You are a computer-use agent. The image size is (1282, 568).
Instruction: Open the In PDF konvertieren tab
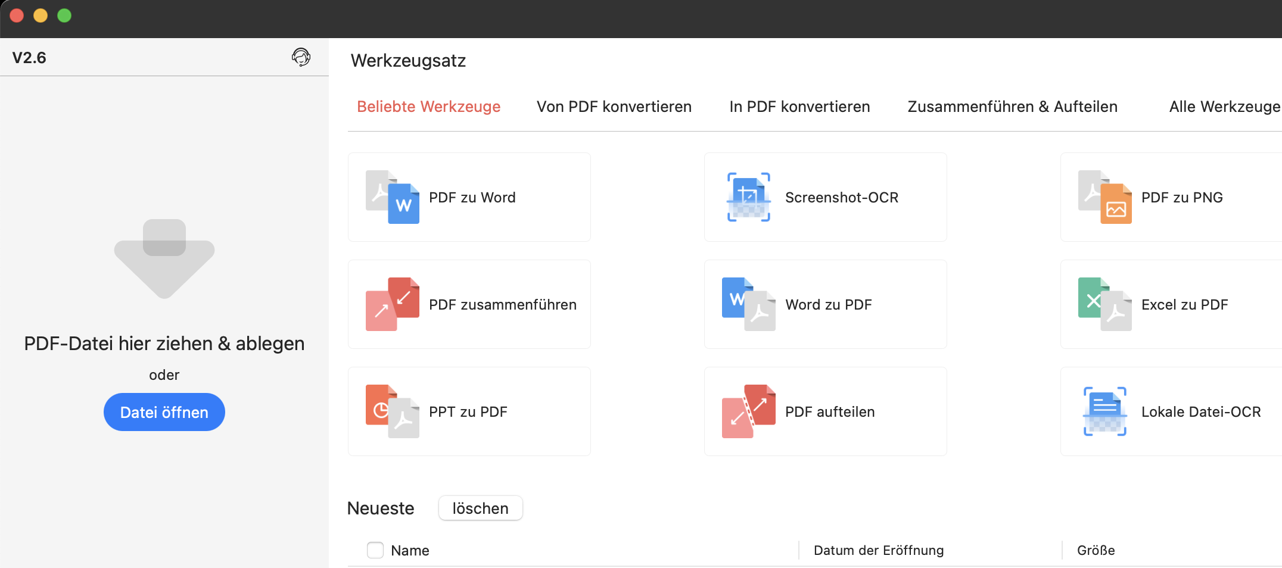click(799, 107)
